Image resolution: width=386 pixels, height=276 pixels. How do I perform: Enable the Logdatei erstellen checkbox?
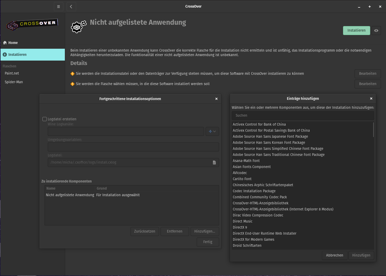(45, 119)
